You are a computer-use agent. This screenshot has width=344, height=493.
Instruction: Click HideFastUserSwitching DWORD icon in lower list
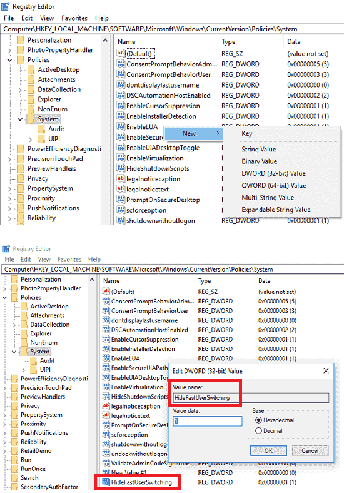coord(106,482)
